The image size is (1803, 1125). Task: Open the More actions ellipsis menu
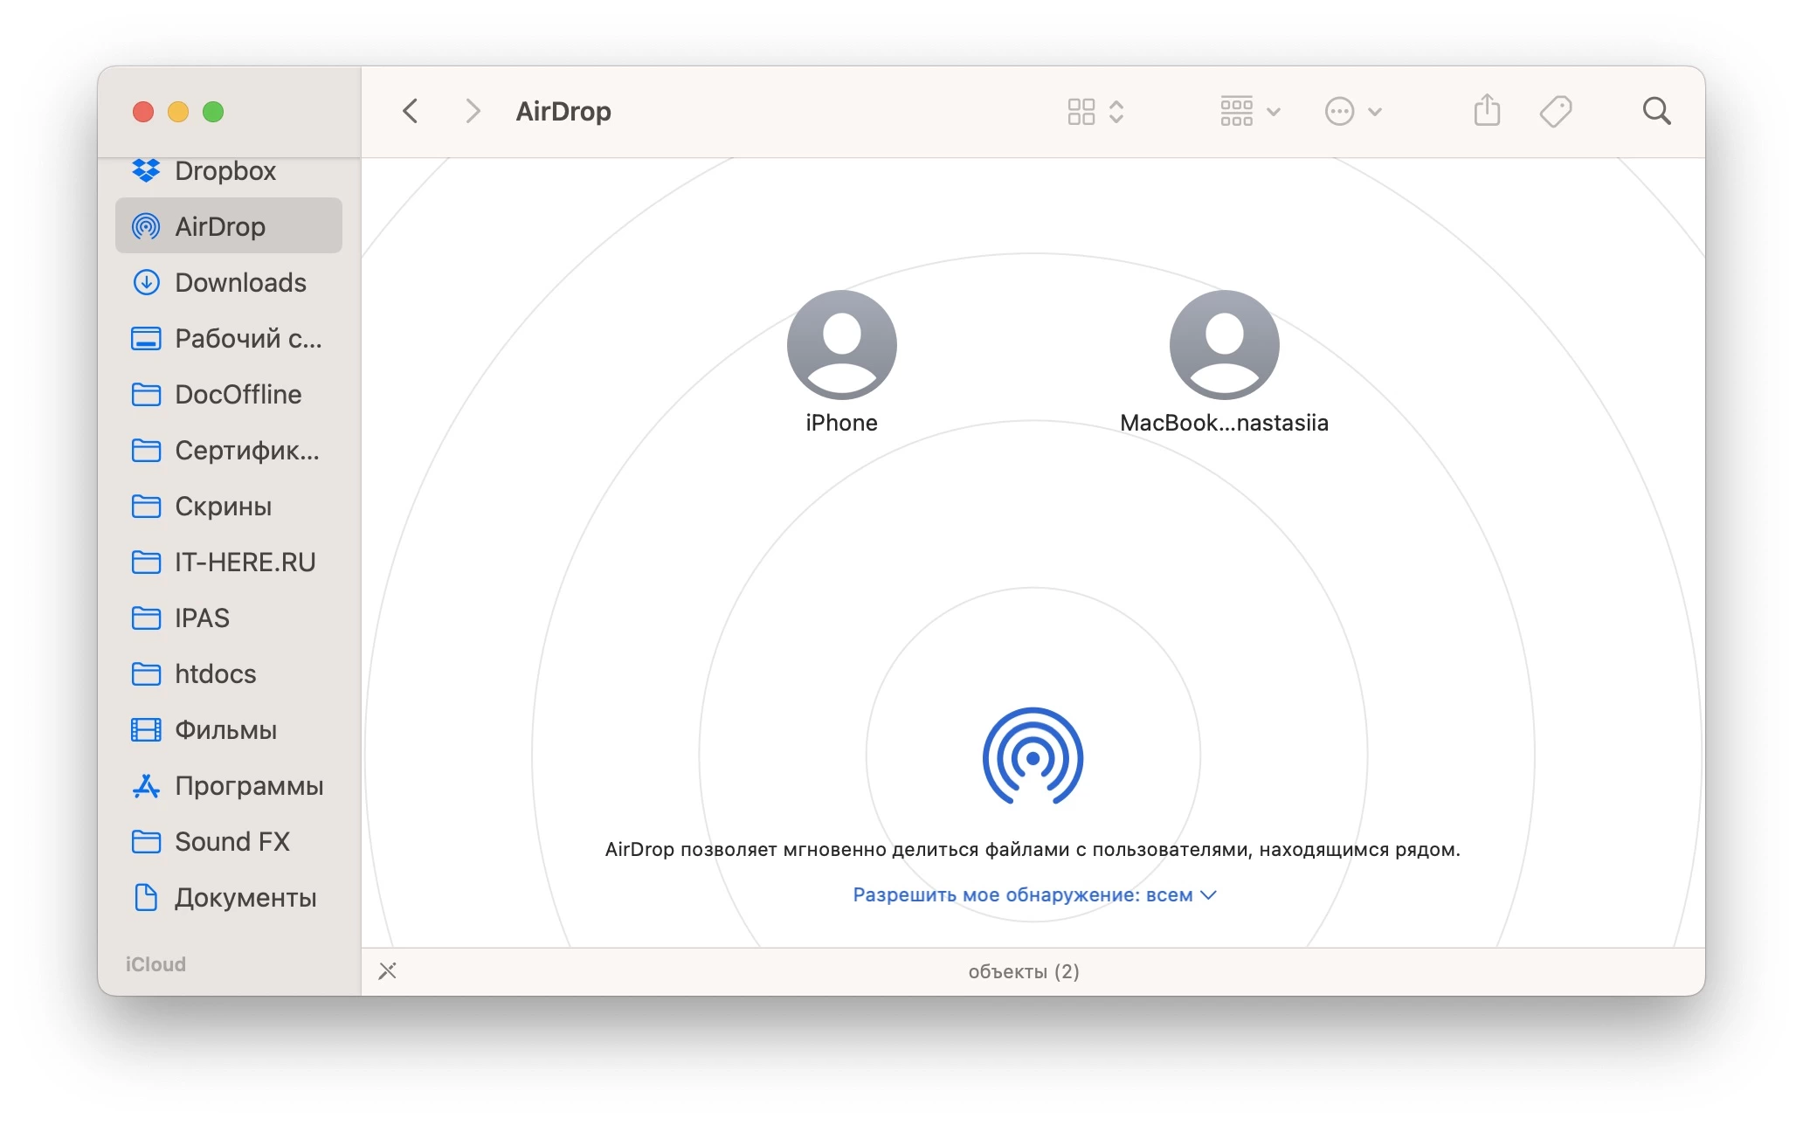(1338, 111)
